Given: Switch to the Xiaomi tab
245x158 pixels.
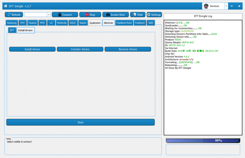Looking at the screenshot, I should coord(83,23).
